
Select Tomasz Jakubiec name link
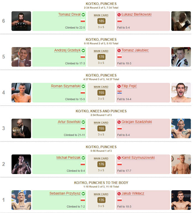135,50
